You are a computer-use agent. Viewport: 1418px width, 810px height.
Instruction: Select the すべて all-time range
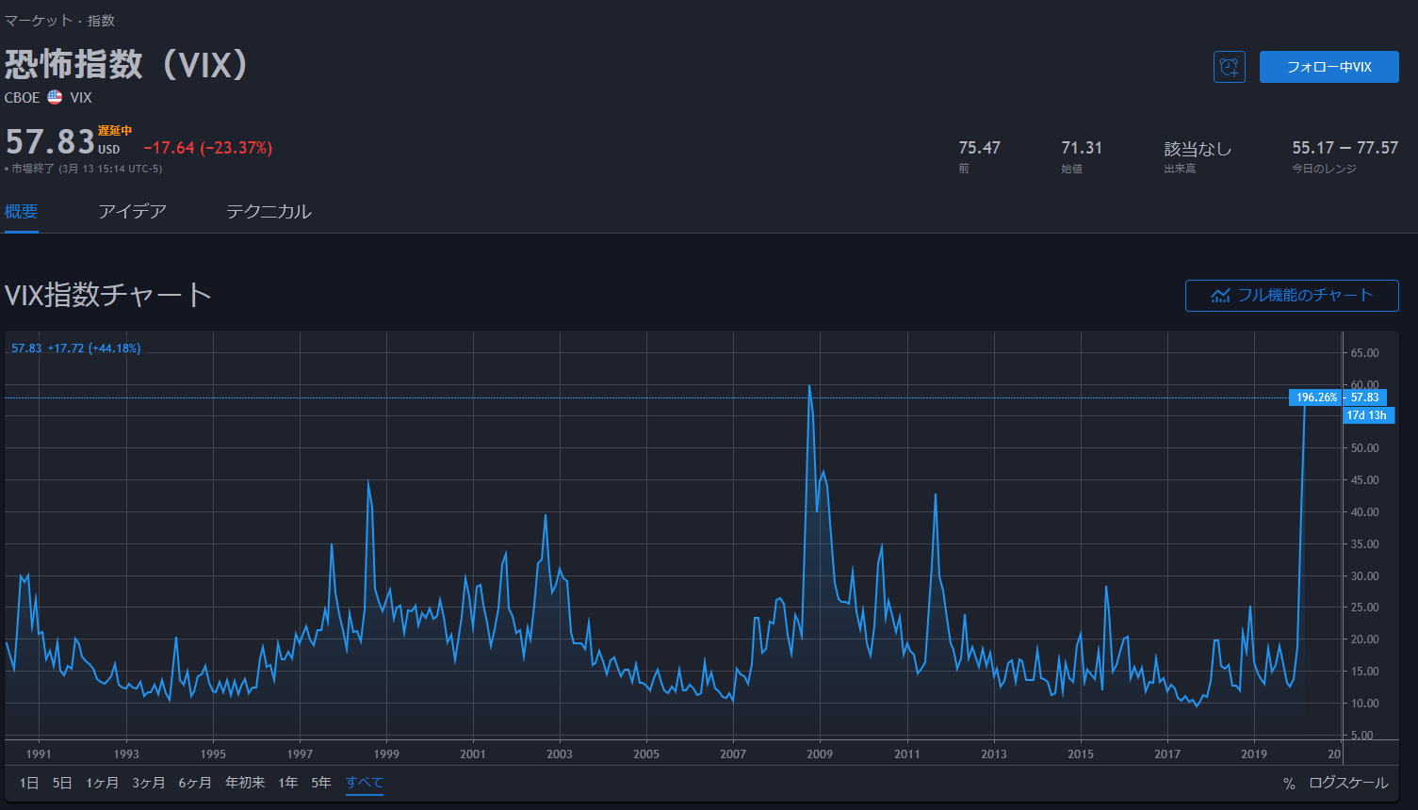[x=365, y=783]
